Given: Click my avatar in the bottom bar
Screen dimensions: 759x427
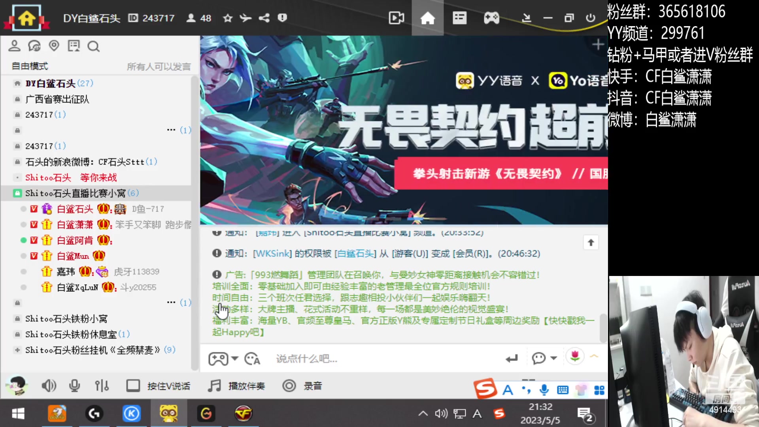Looking at the screenshot, I should click(17, 385).
